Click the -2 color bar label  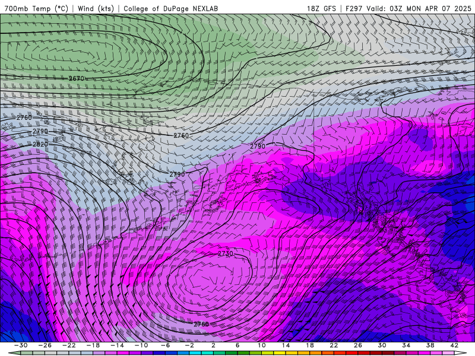pyautogui.click(x=189, y=345)
